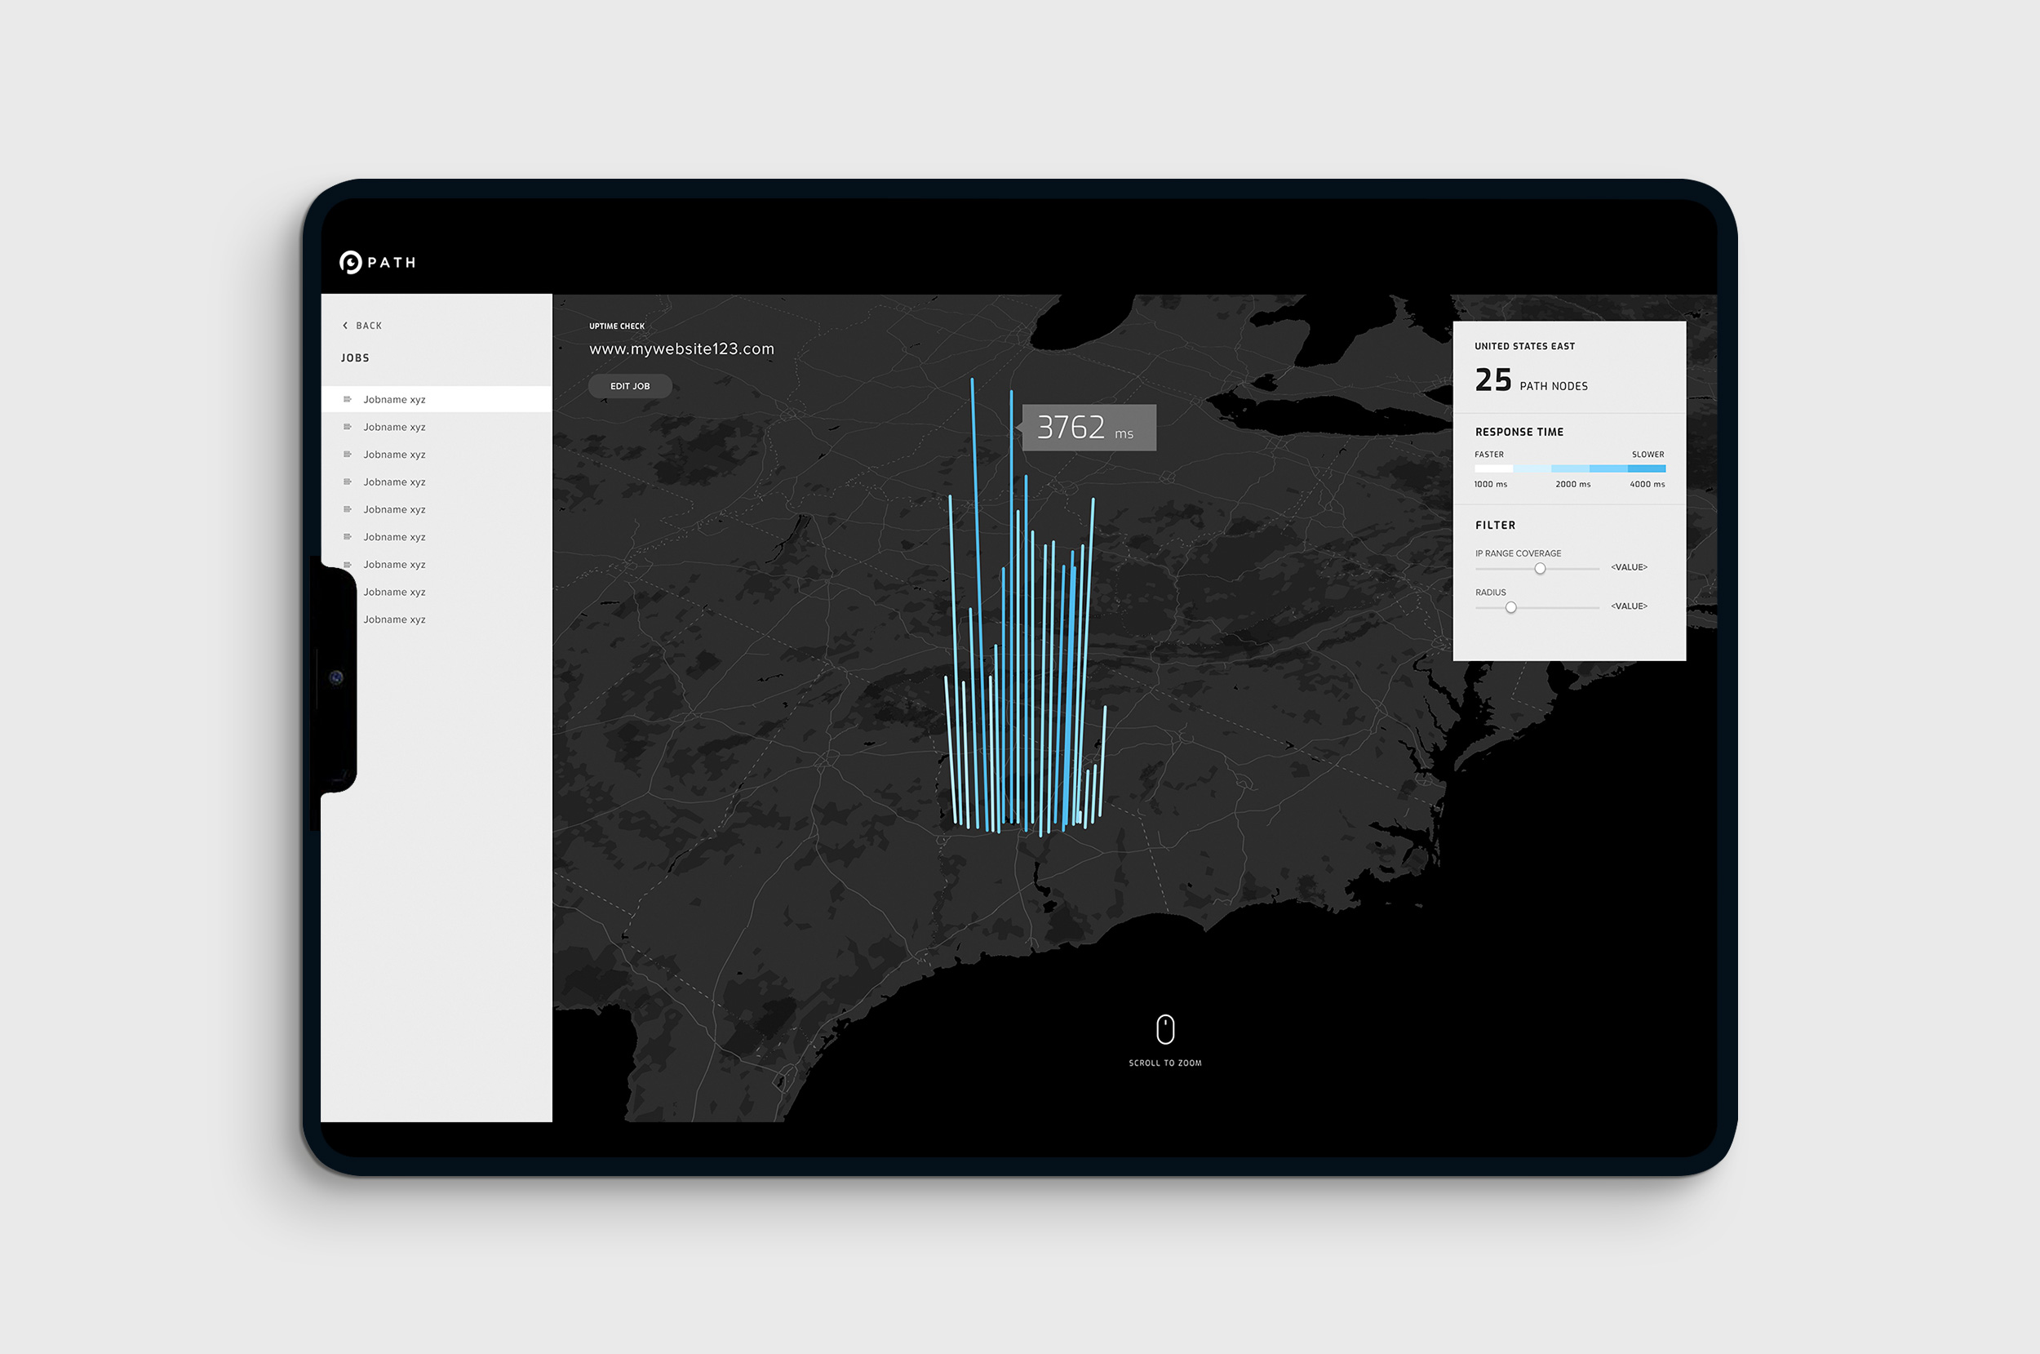Click the third job's list icon
The width and height of the screenshot is (2040, 1354).
tap(347, 455)
